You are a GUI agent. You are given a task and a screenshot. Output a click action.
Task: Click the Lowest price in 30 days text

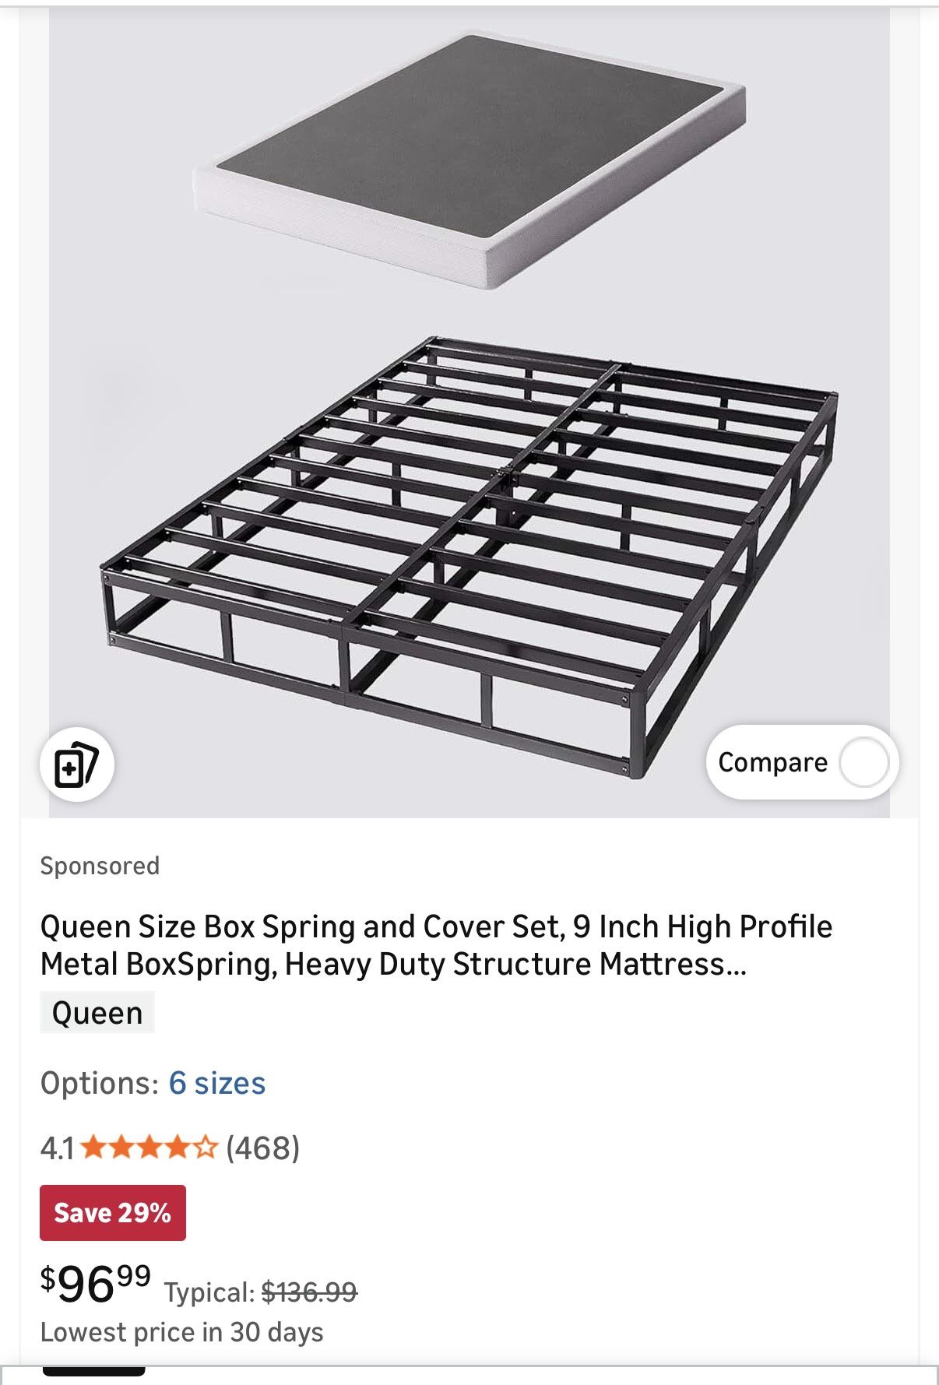coord(181,1332)
